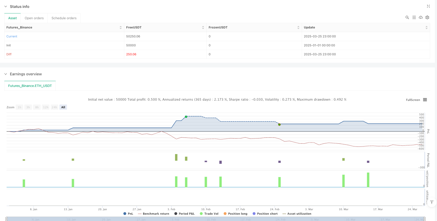Viewport: 437px width, 221px height.
Task: Click the scroll-to-top arrow button
Action: click(432, 202)
